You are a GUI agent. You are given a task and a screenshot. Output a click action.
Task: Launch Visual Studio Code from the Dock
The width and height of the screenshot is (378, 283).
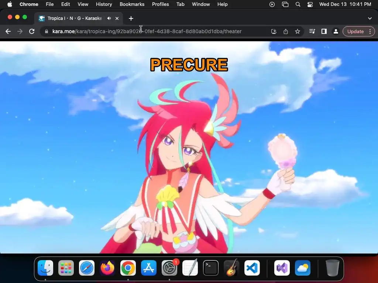[252, 268]
